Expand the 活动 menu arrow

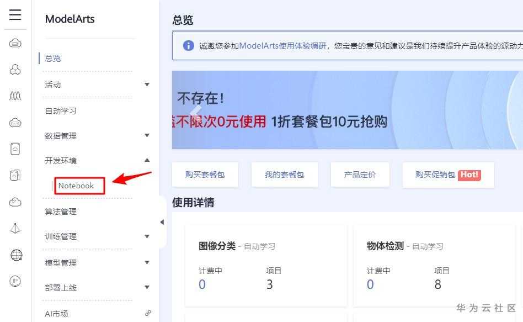pyautogui.click(x=147, y=85)
